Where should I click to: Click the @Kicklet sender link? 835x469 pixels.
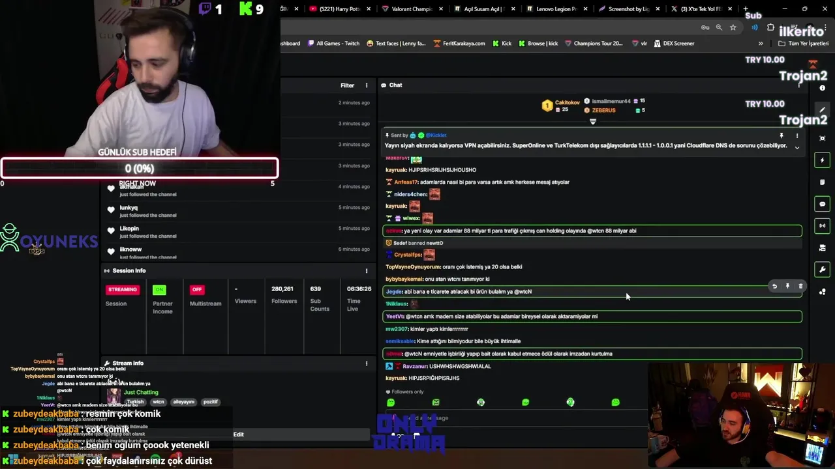[436, 135]
